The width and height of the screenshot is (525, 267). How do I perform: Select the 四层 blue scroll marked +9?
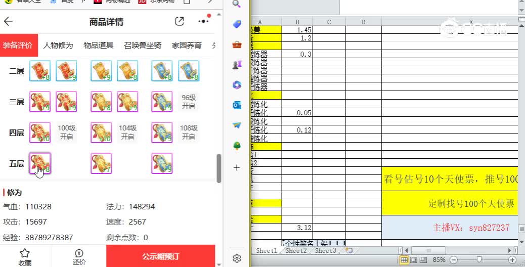point(162,132)
